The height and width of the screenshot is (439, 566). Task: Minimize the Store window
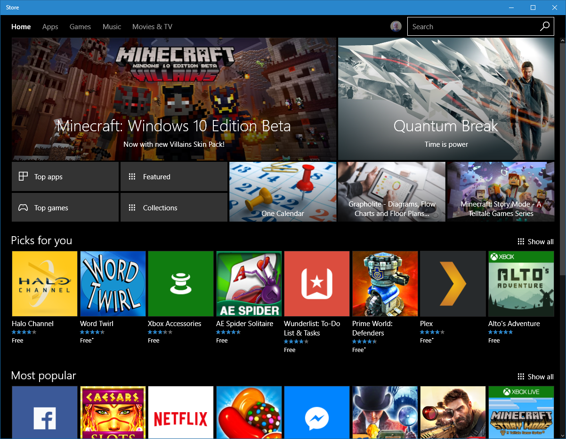511,8
